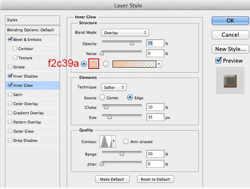Open the Technique Softer dropdown
Image resolution: width=250 pixels, height=189 pixels.
click(x=114, y=87)
